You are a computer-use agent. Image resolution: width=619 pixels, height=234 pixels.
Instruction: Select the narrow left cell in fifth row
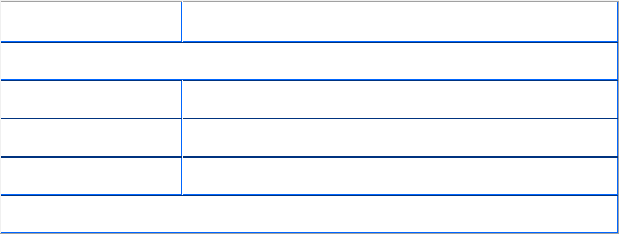(91, 175)
